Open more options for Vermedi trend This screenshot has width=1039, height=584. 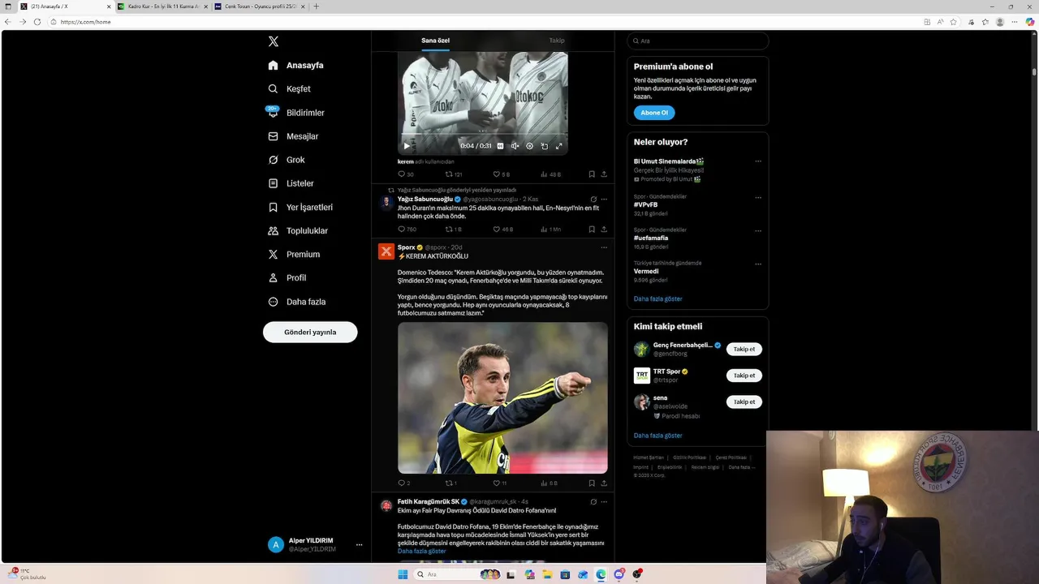coord(758,264)
